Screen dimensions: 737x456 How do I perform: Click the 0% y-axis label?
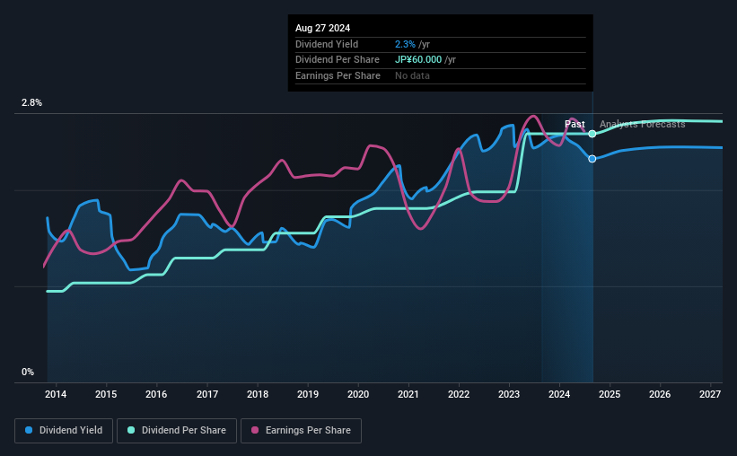click(28, 372)
